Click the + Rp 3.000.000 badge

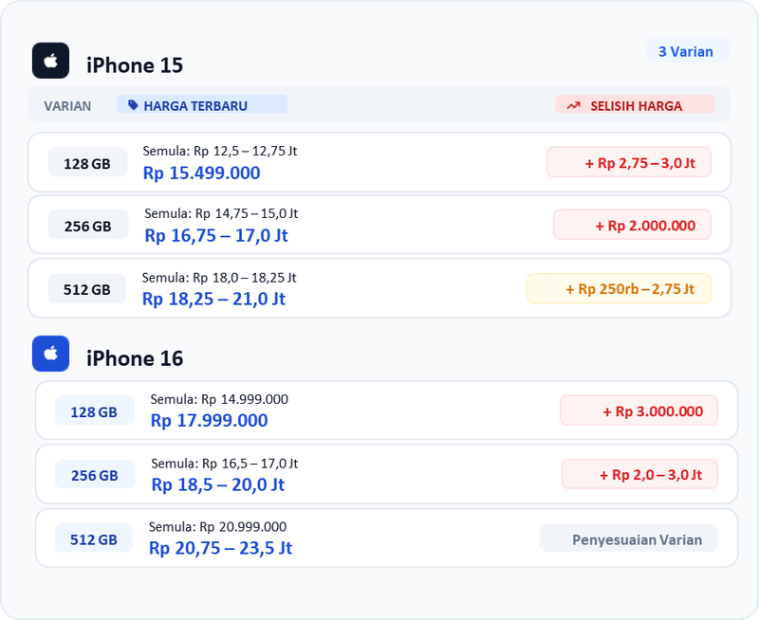[639, 411]
